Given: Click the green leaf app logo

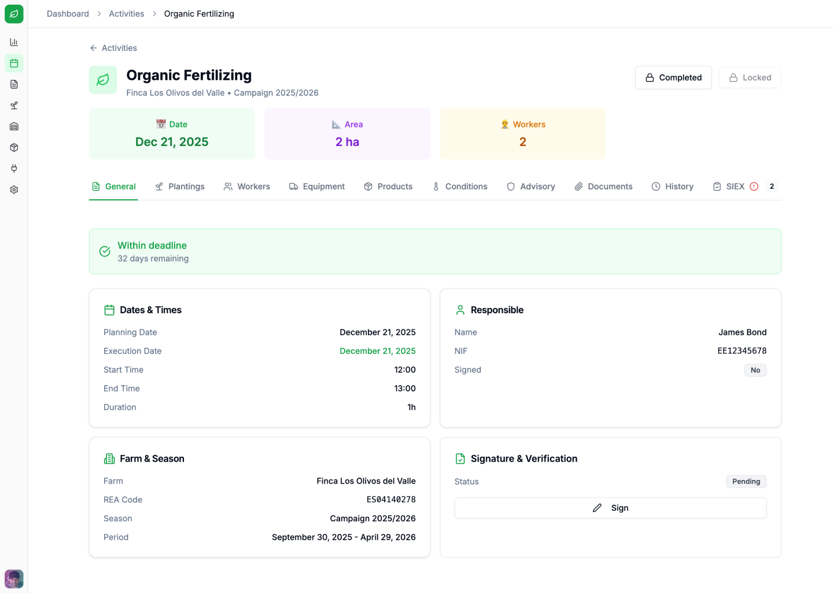Looking at the screenshot, I should point(14,14).
